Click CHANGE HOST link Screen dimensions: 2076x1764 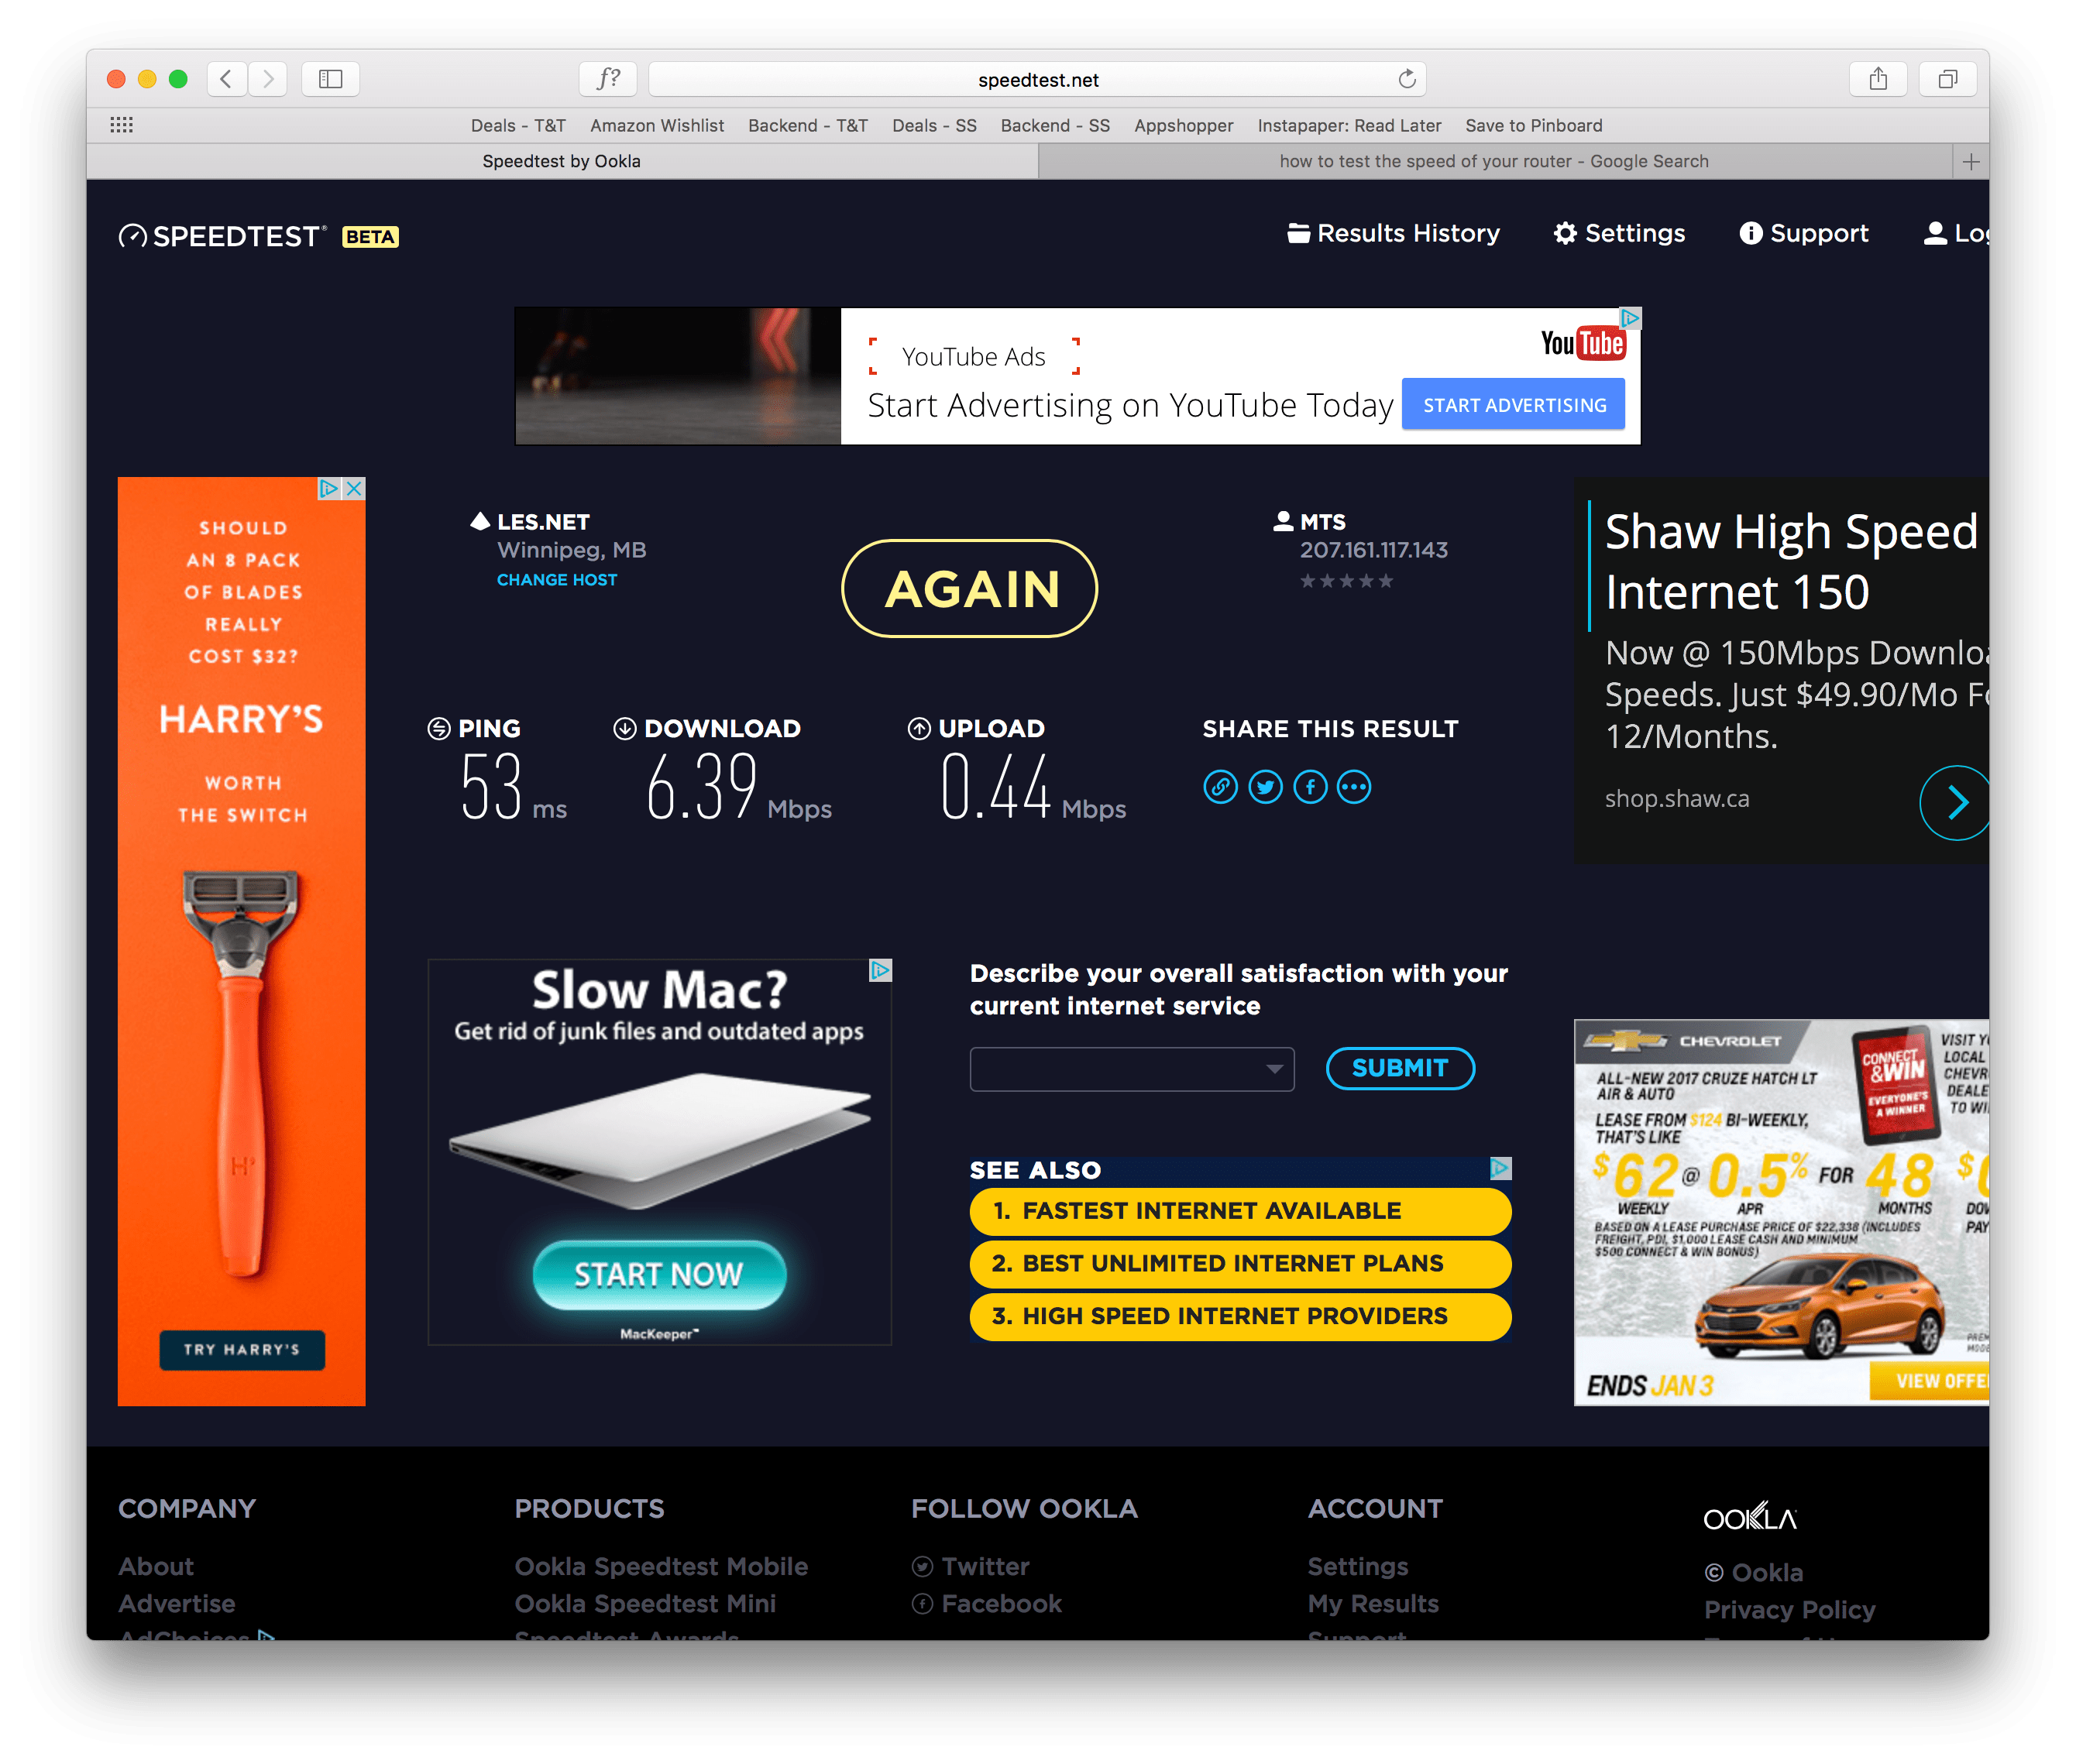pyautogui.click(x=556, y=580)
